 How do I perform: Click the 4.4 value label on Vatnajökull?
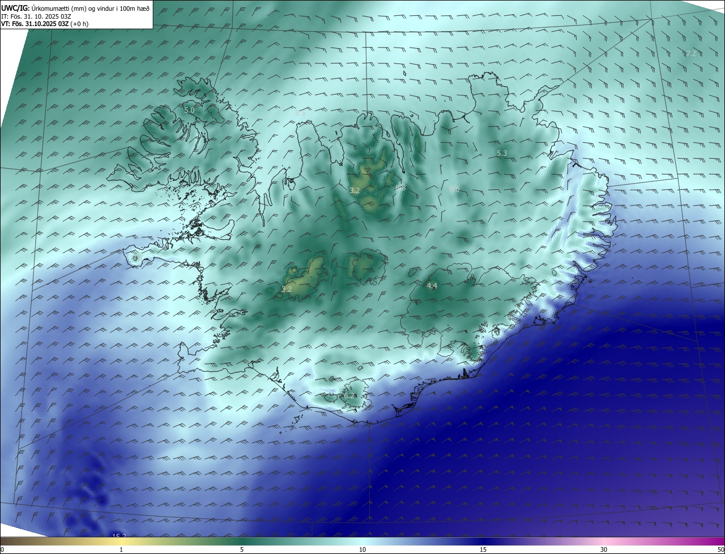(x=432, y=285)
